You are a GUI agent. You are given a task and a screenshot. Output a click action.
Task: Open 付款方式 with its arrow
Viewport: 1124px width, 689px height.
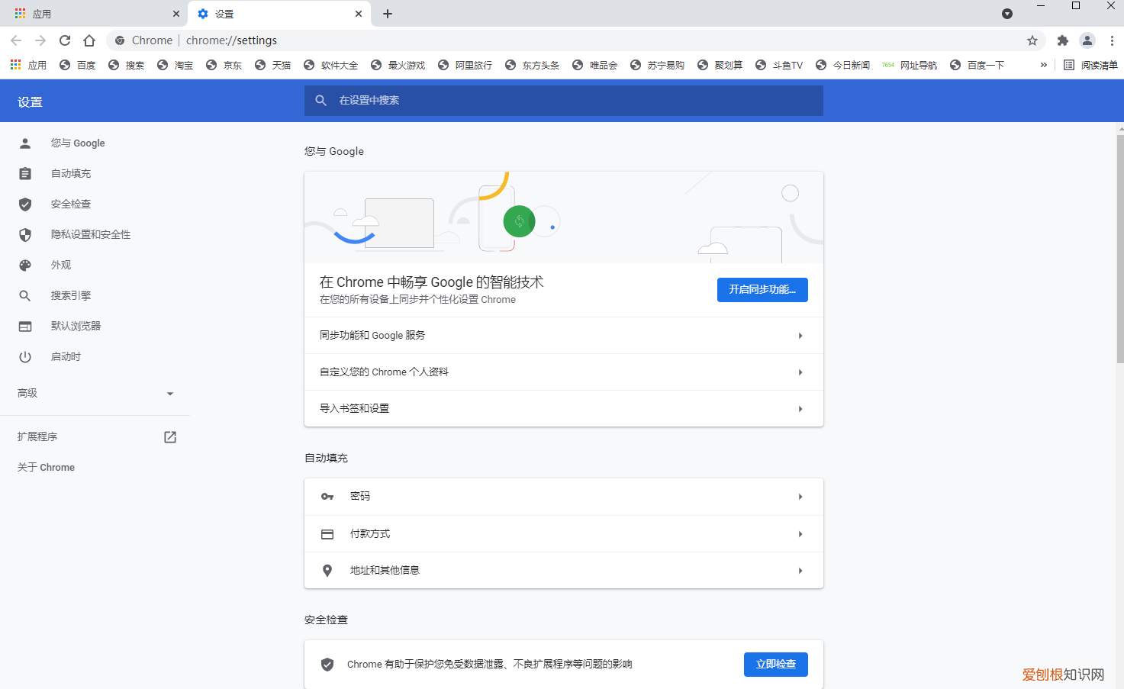(800, 533)
